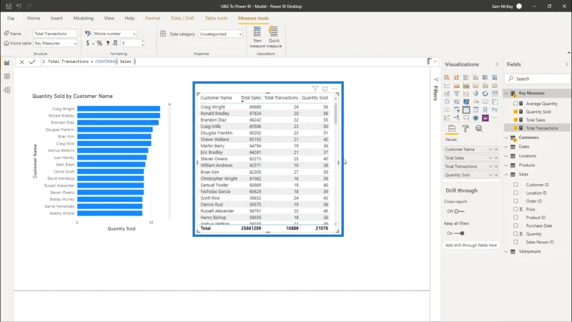572x322 pixels.
Task: Remove Quantity Sold from Values
Action: point(496,175)
